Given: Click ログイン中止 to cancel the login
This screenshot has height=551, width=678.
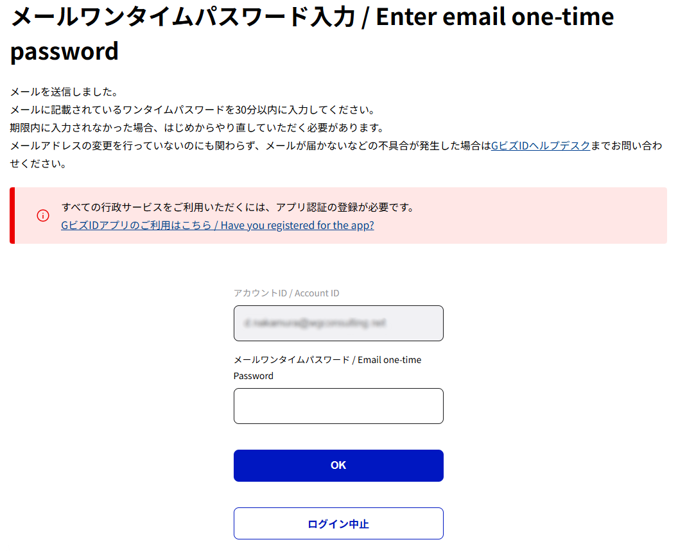Looking at the screenshot, I should 338,523.
